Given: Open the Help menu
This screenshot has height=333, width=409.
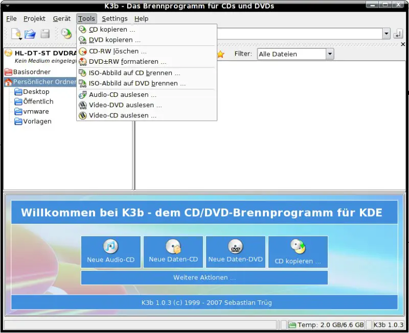Looking at the screenshot, I should point(142,19).
